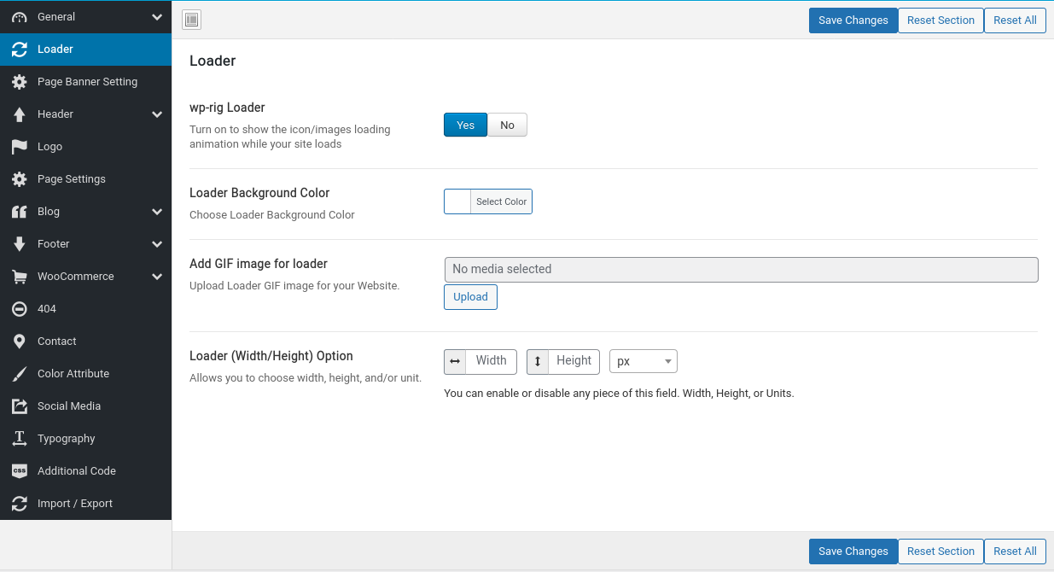Expand the Blog submenu chevron

[157, 212]
